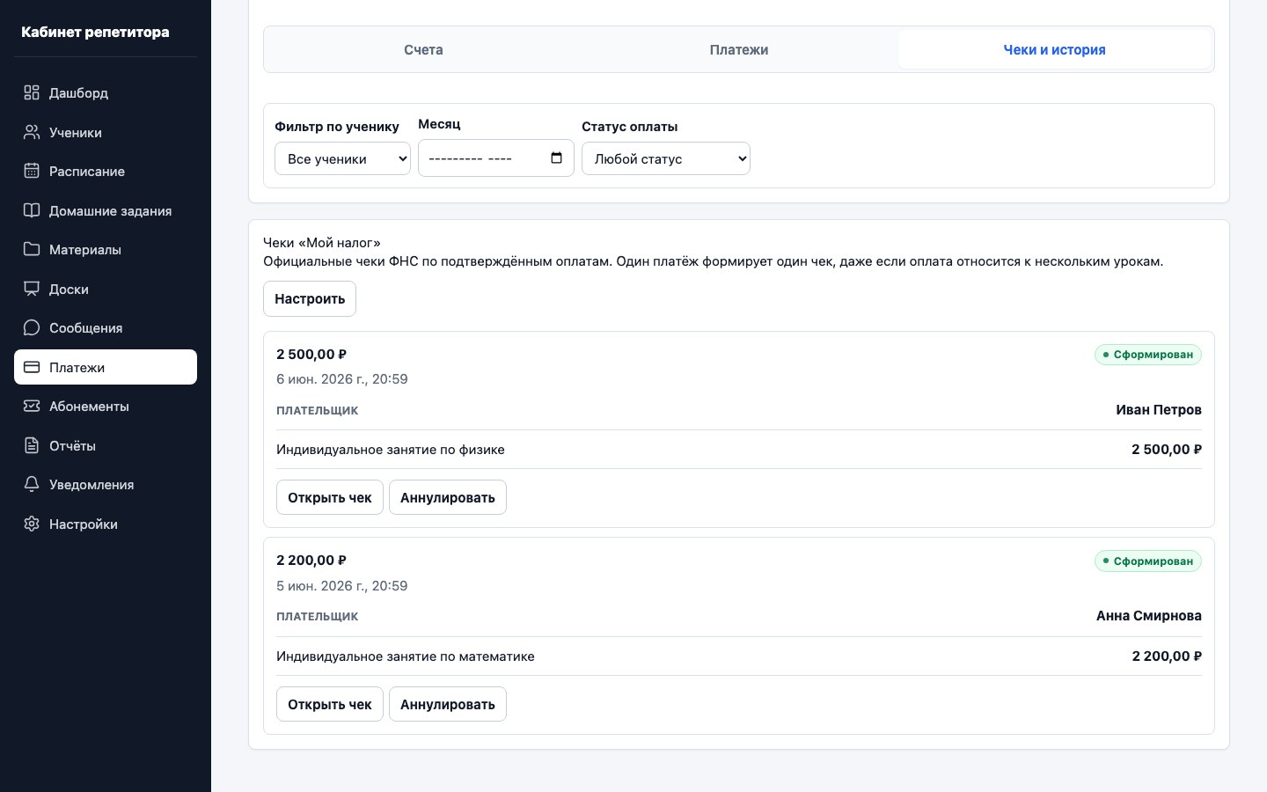Open Домашние задания section
The image size is (1267, 792).
(106, 210)
